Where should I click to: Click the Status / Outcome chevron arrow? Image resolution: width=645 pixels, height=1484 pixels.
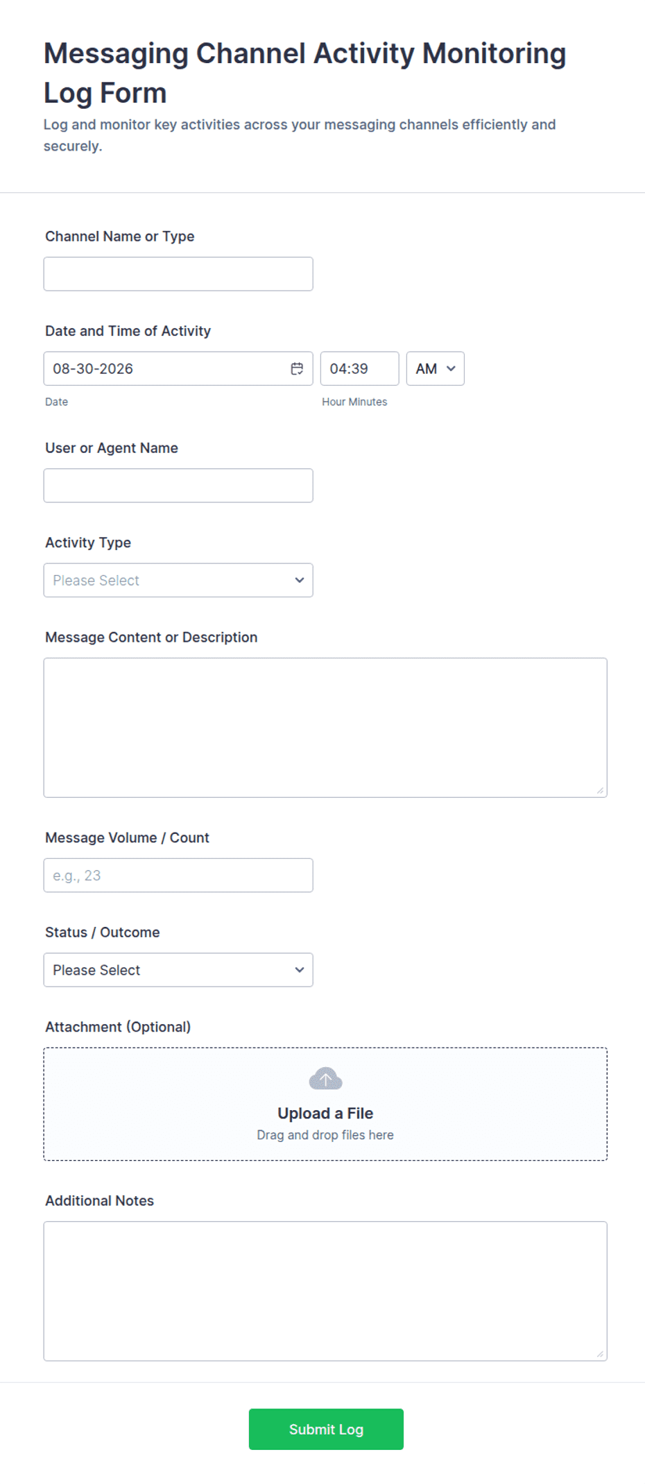pos(300,970)
